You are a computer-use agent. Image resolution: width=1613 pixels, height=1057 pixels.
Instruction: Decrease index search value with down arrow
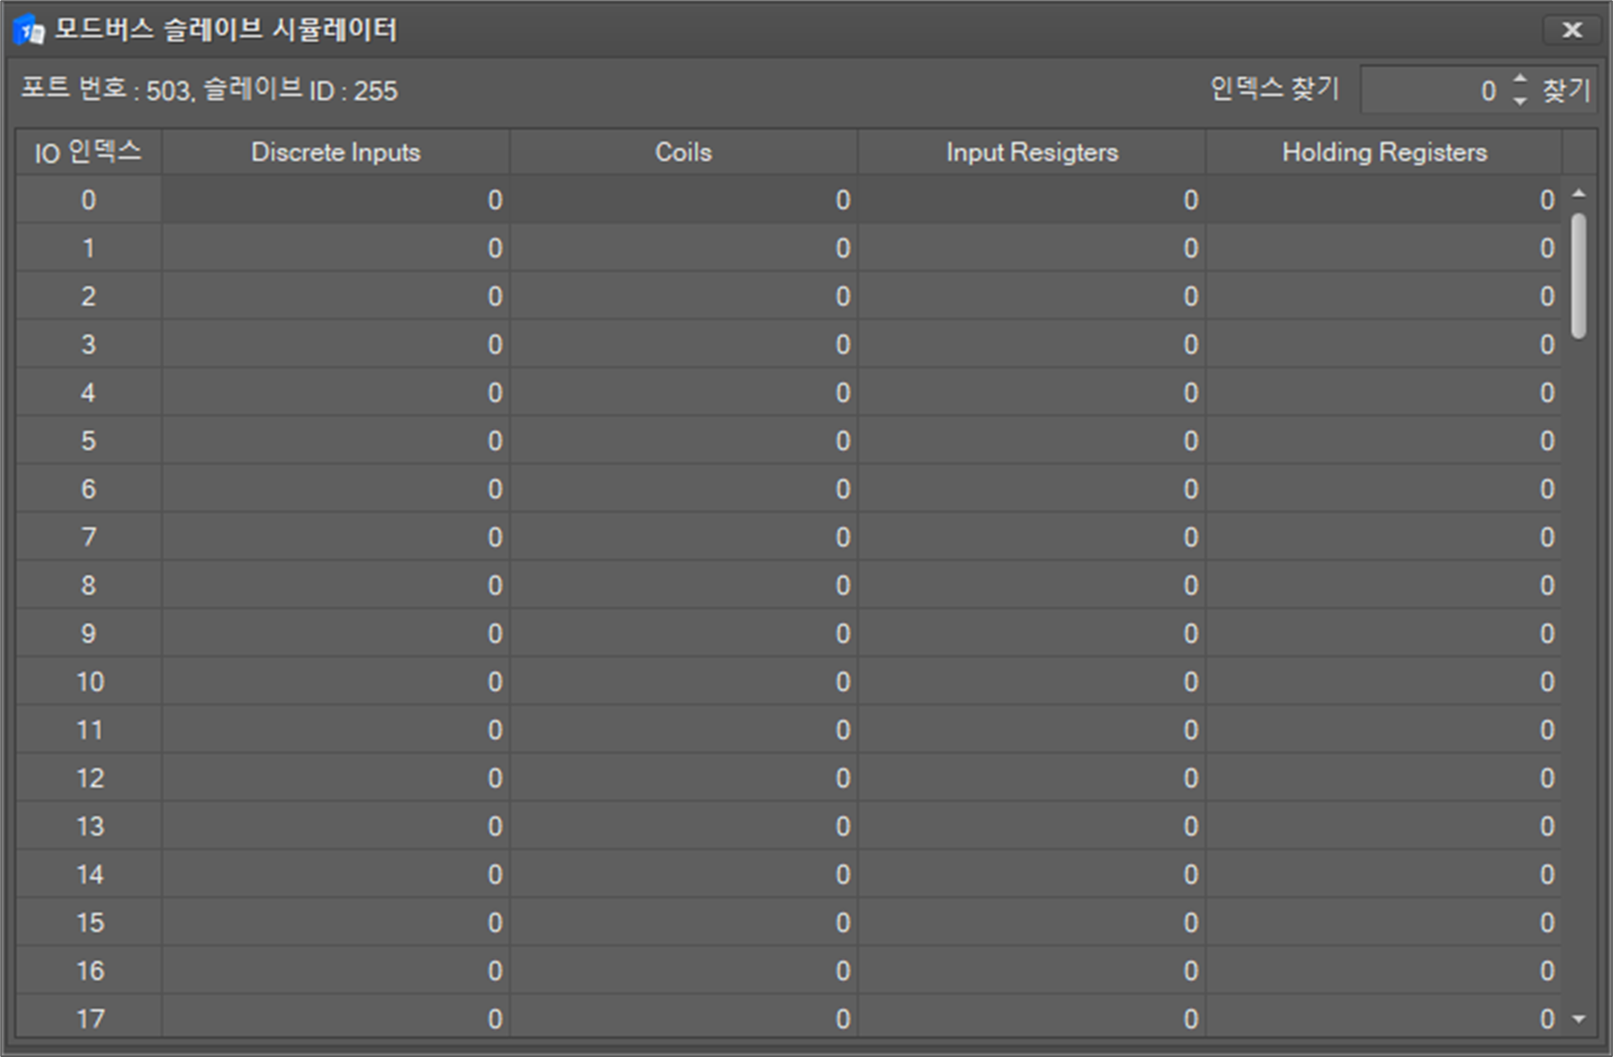tap(1519, 101)
